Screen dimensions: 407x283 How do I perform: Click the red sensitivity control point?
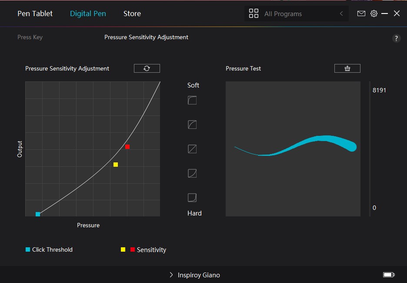tap(127, 147)
